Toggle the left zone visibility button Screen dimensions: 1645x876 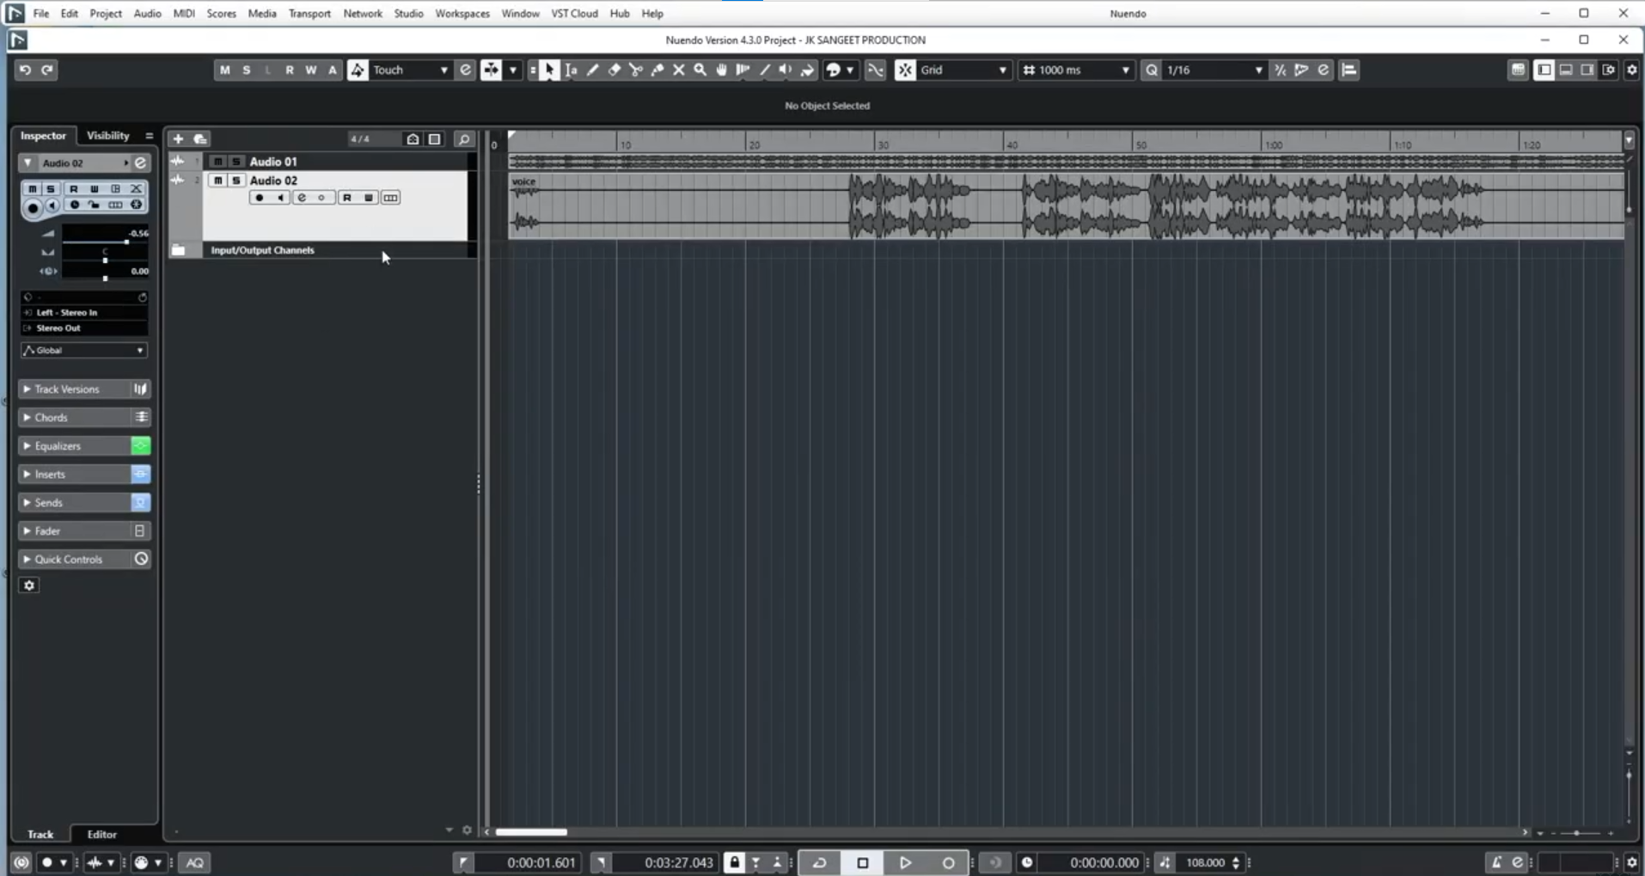1544,70
